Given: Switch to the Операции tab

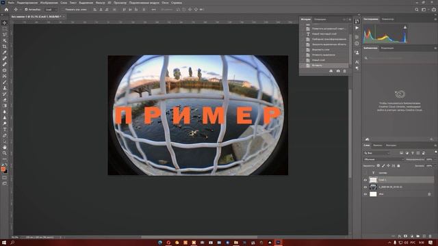Looking at the screenshot, I should click(320, 19).
